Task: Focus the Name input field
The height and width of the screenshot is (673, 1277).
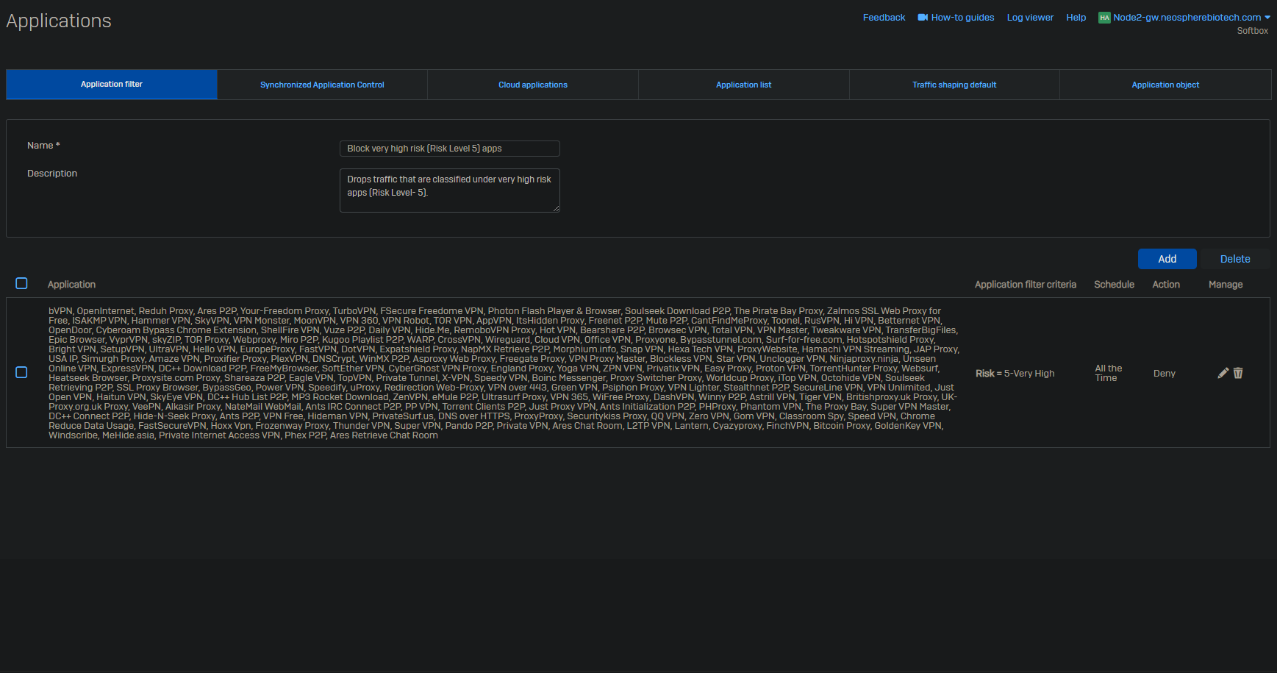Action: coord(449,149)
